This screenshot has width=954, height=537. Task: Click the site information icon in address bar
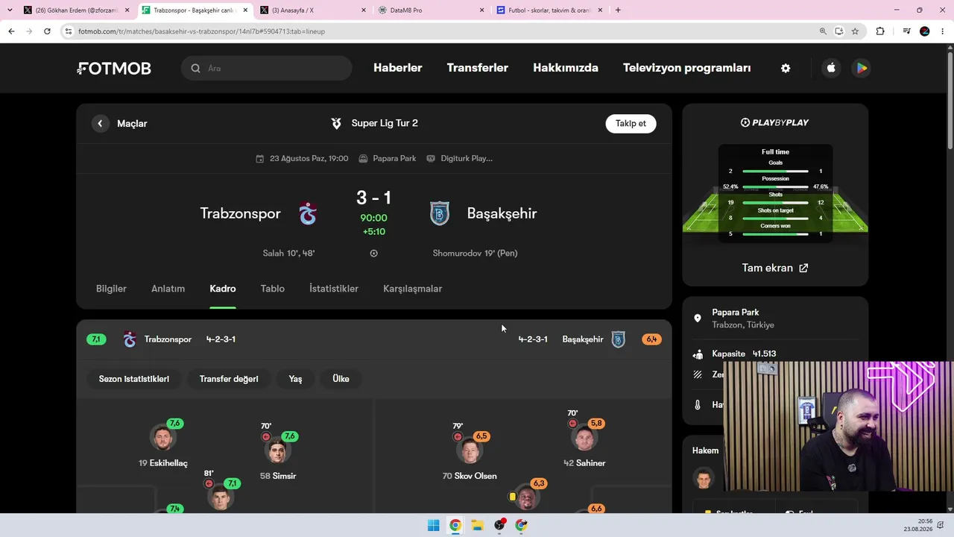coord(69,31)
